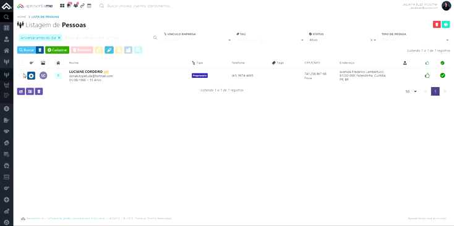Screen dimensions: 454x226
Task: Click the purple columns icon below the table
Action: click(x=30, y=91)
